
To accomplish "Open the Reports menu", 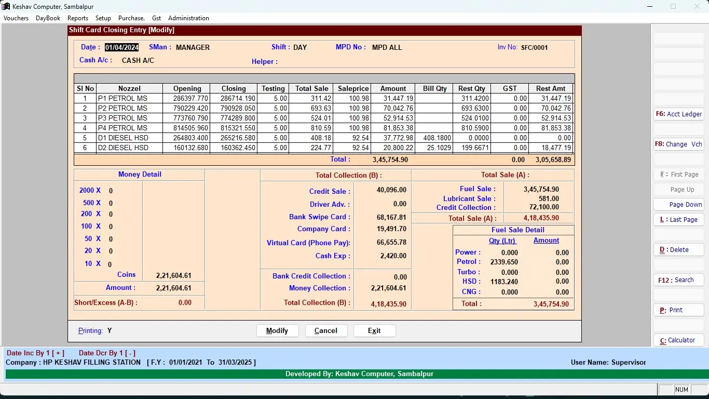I will 78,18.
